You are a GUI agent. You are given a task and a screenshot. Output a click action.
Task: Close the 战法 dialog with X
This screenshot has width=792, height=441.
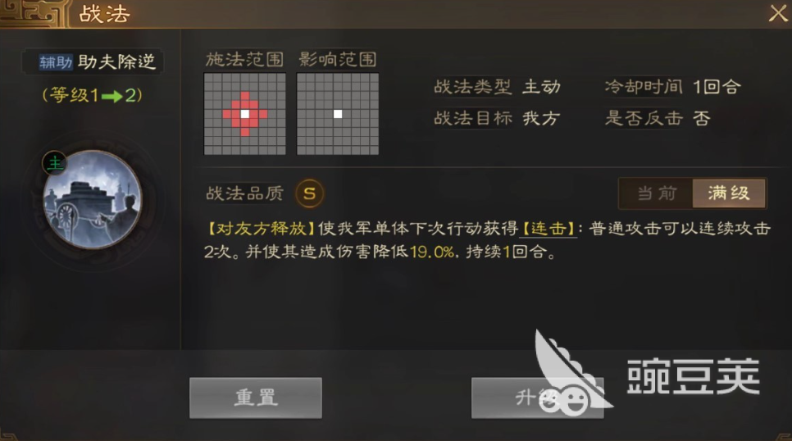coord(778,13)
